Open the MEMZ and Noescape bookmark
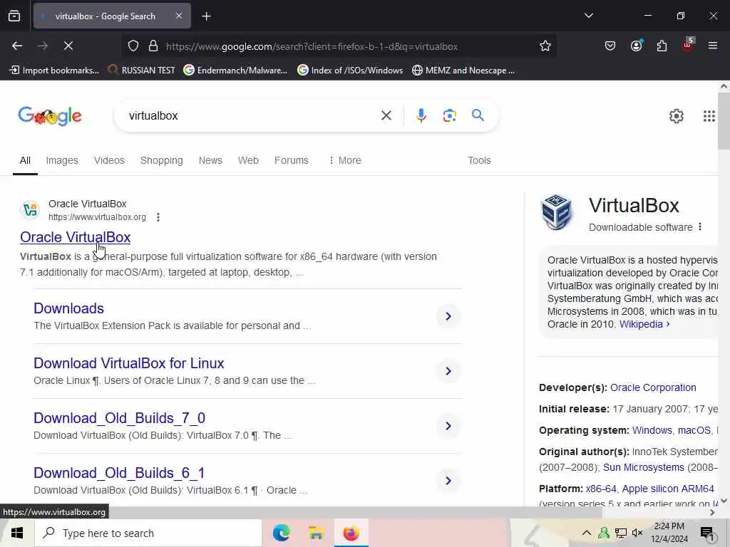The image size is (730, 547). (463, 71)
